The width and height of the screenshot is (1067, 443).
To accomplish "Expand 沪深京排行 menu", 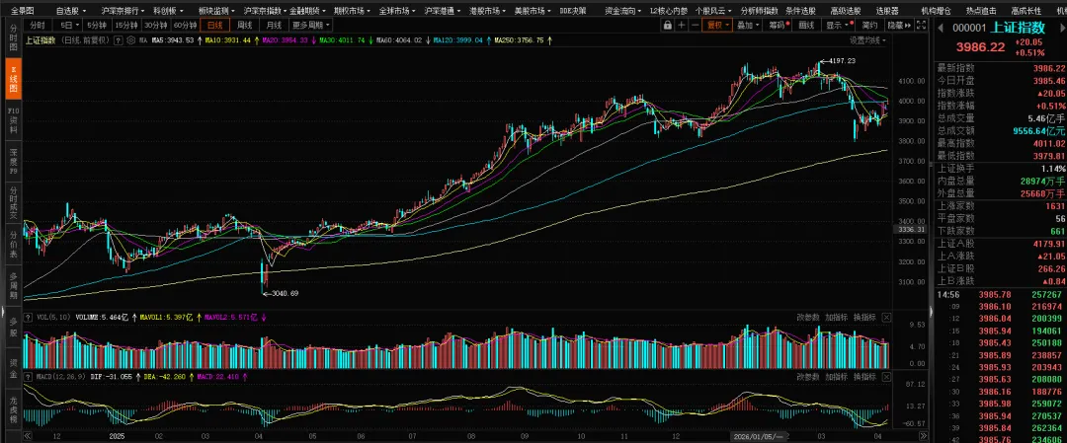I will [x=123, y=11].
